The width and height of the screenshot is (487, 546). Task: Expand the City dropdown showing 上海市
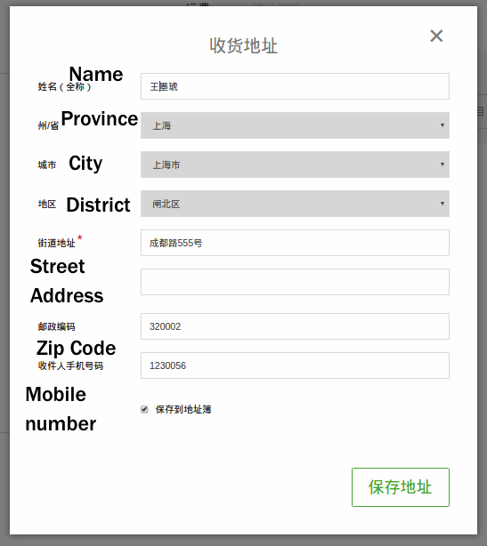[x=295, y=165]
